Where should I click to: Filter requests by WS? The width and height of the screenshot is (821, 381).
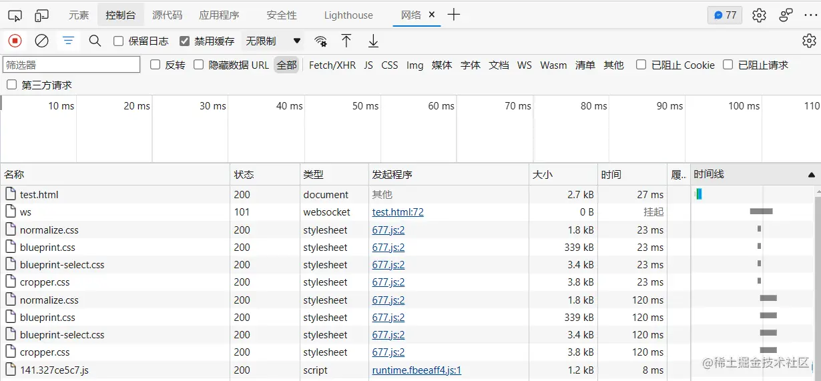(525, 65)
